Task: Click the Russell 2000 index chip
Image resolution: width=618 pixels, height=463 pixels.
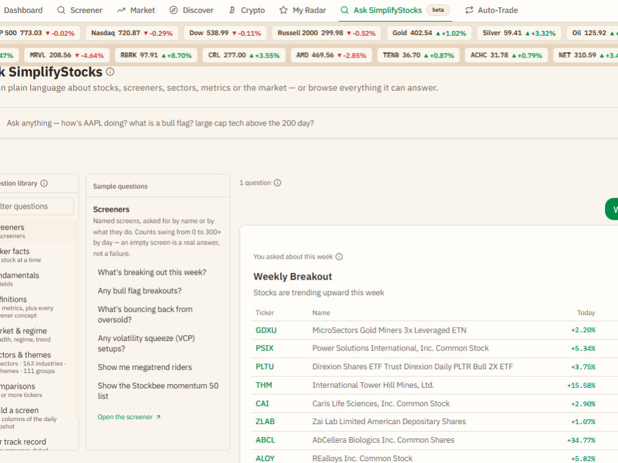Action: tap(326, 33)
